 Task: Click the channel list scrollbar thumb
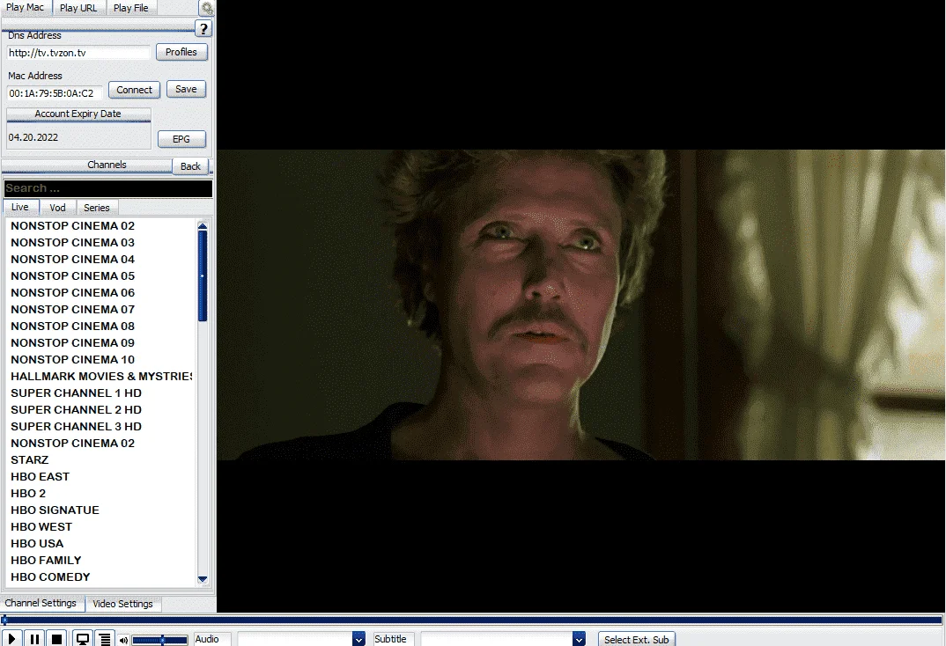click(203, 276)
